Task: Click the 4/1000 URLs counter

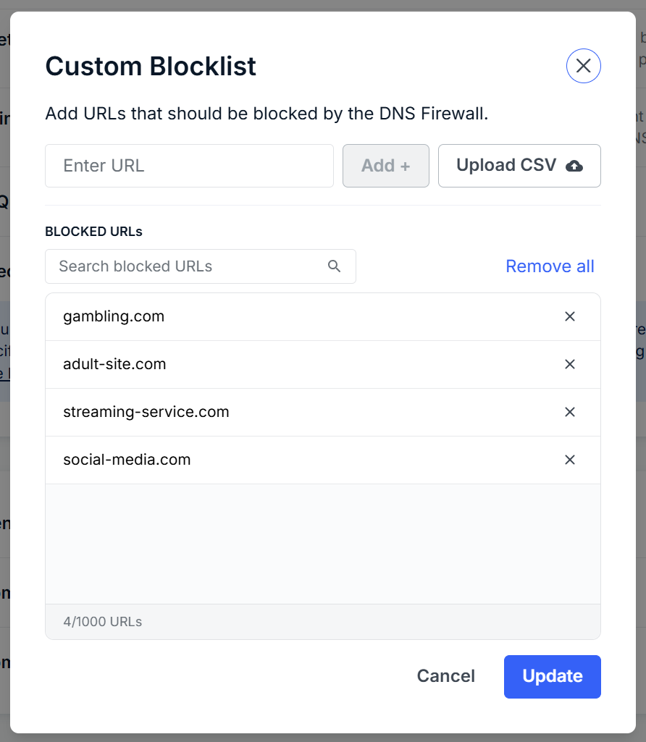Action: (x=103, y=622)
